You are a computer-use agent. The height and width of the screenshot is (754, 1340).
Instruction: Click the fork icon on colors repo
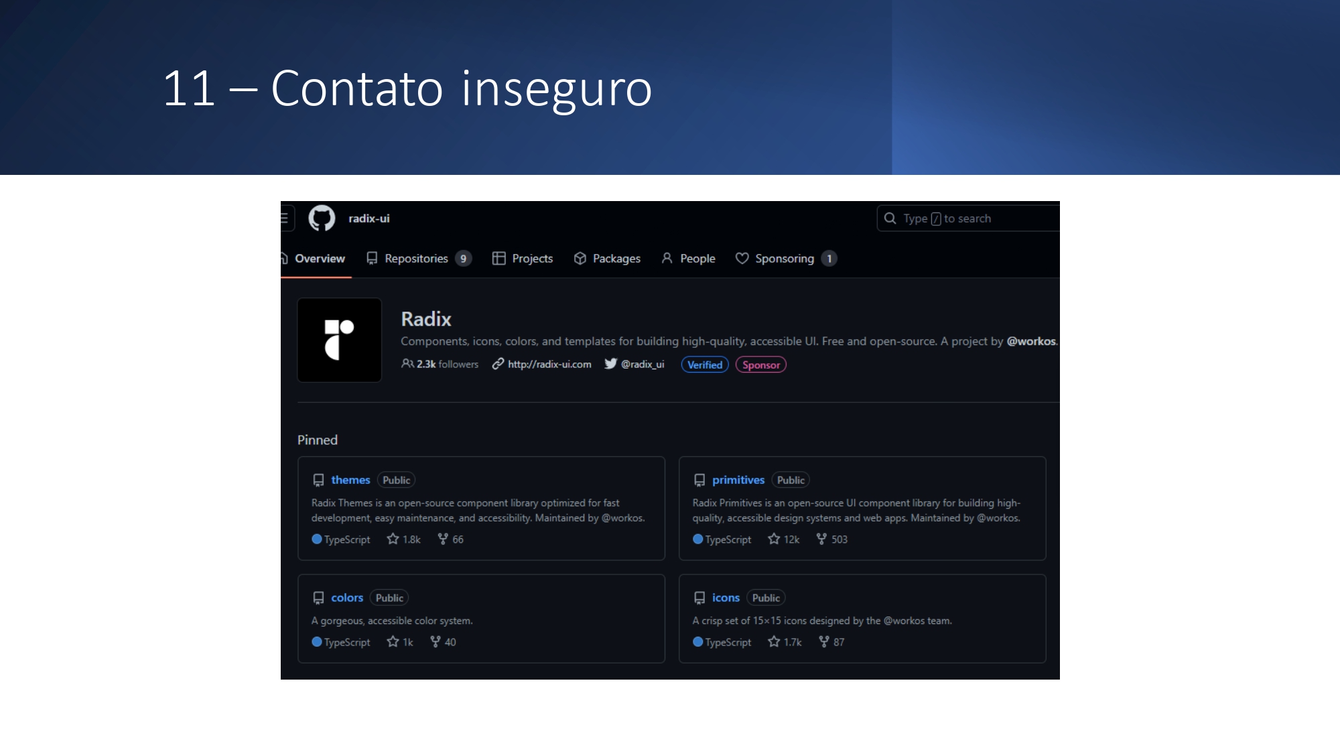(435, 641)
